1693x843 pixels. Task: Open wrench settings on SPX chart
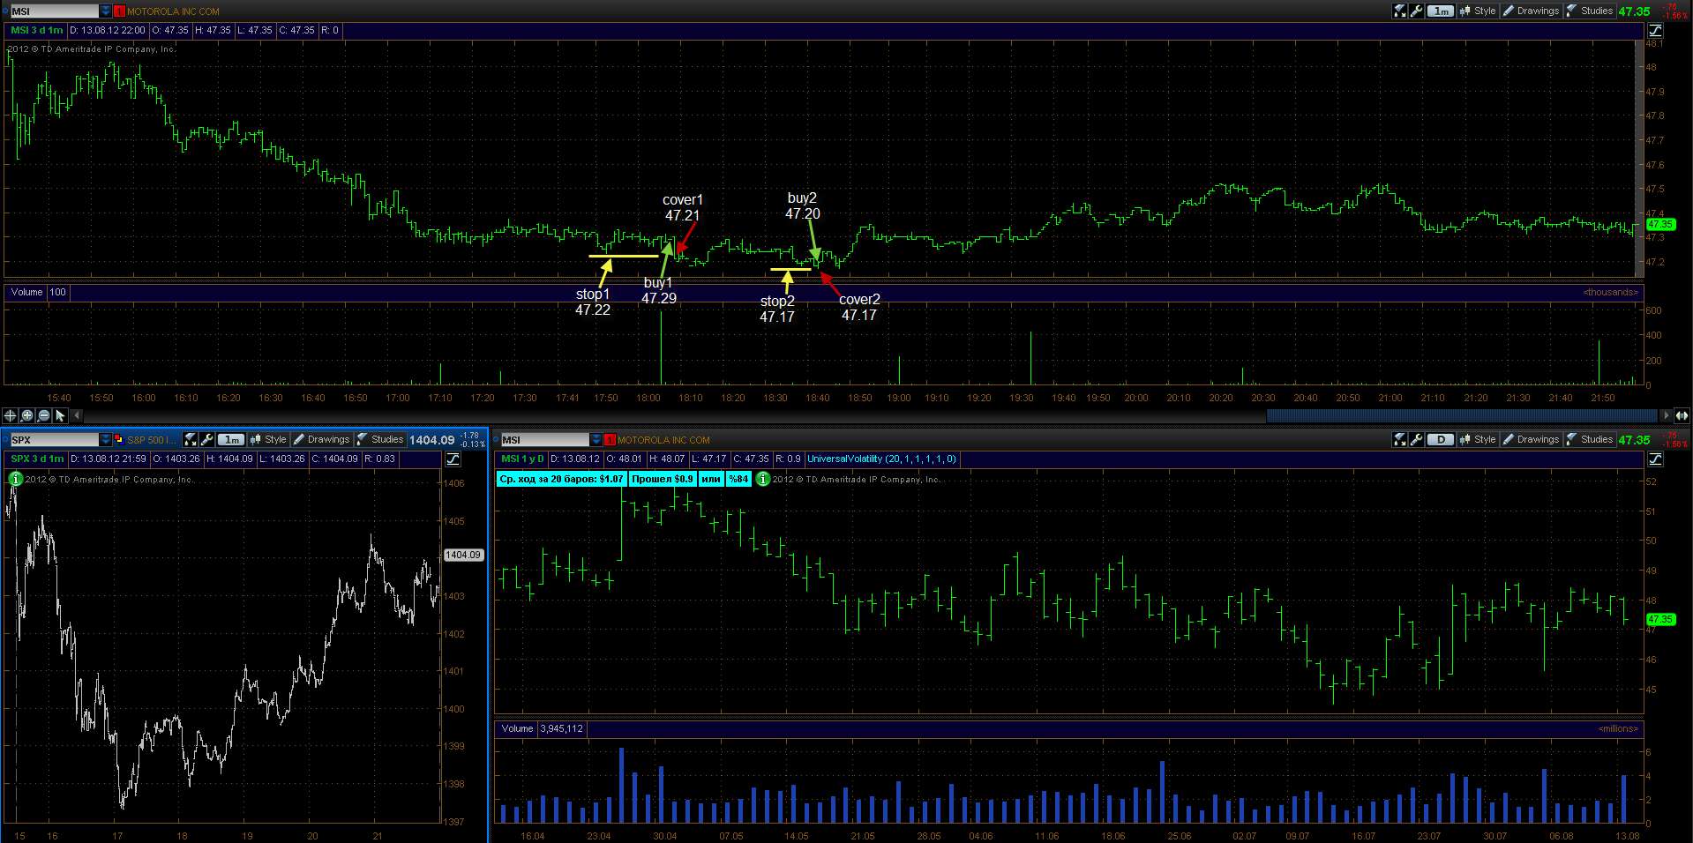[x=207, y=439]
